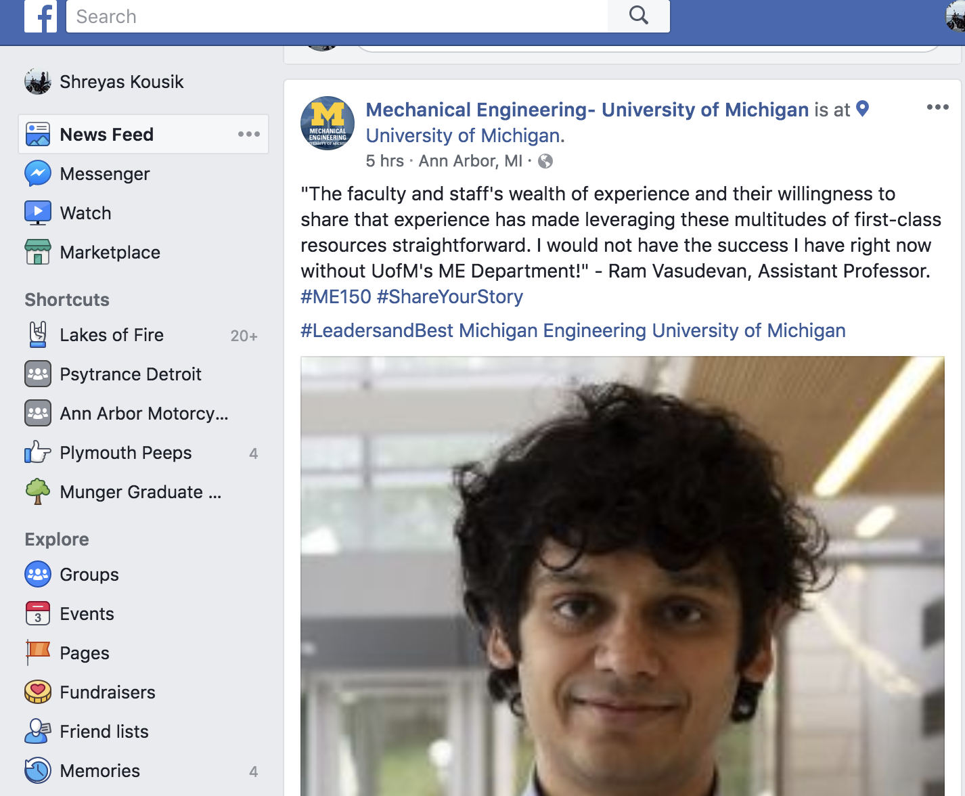Click the Facebook logo icon
This screenshot has width=965, height=796.
(41, 16)
